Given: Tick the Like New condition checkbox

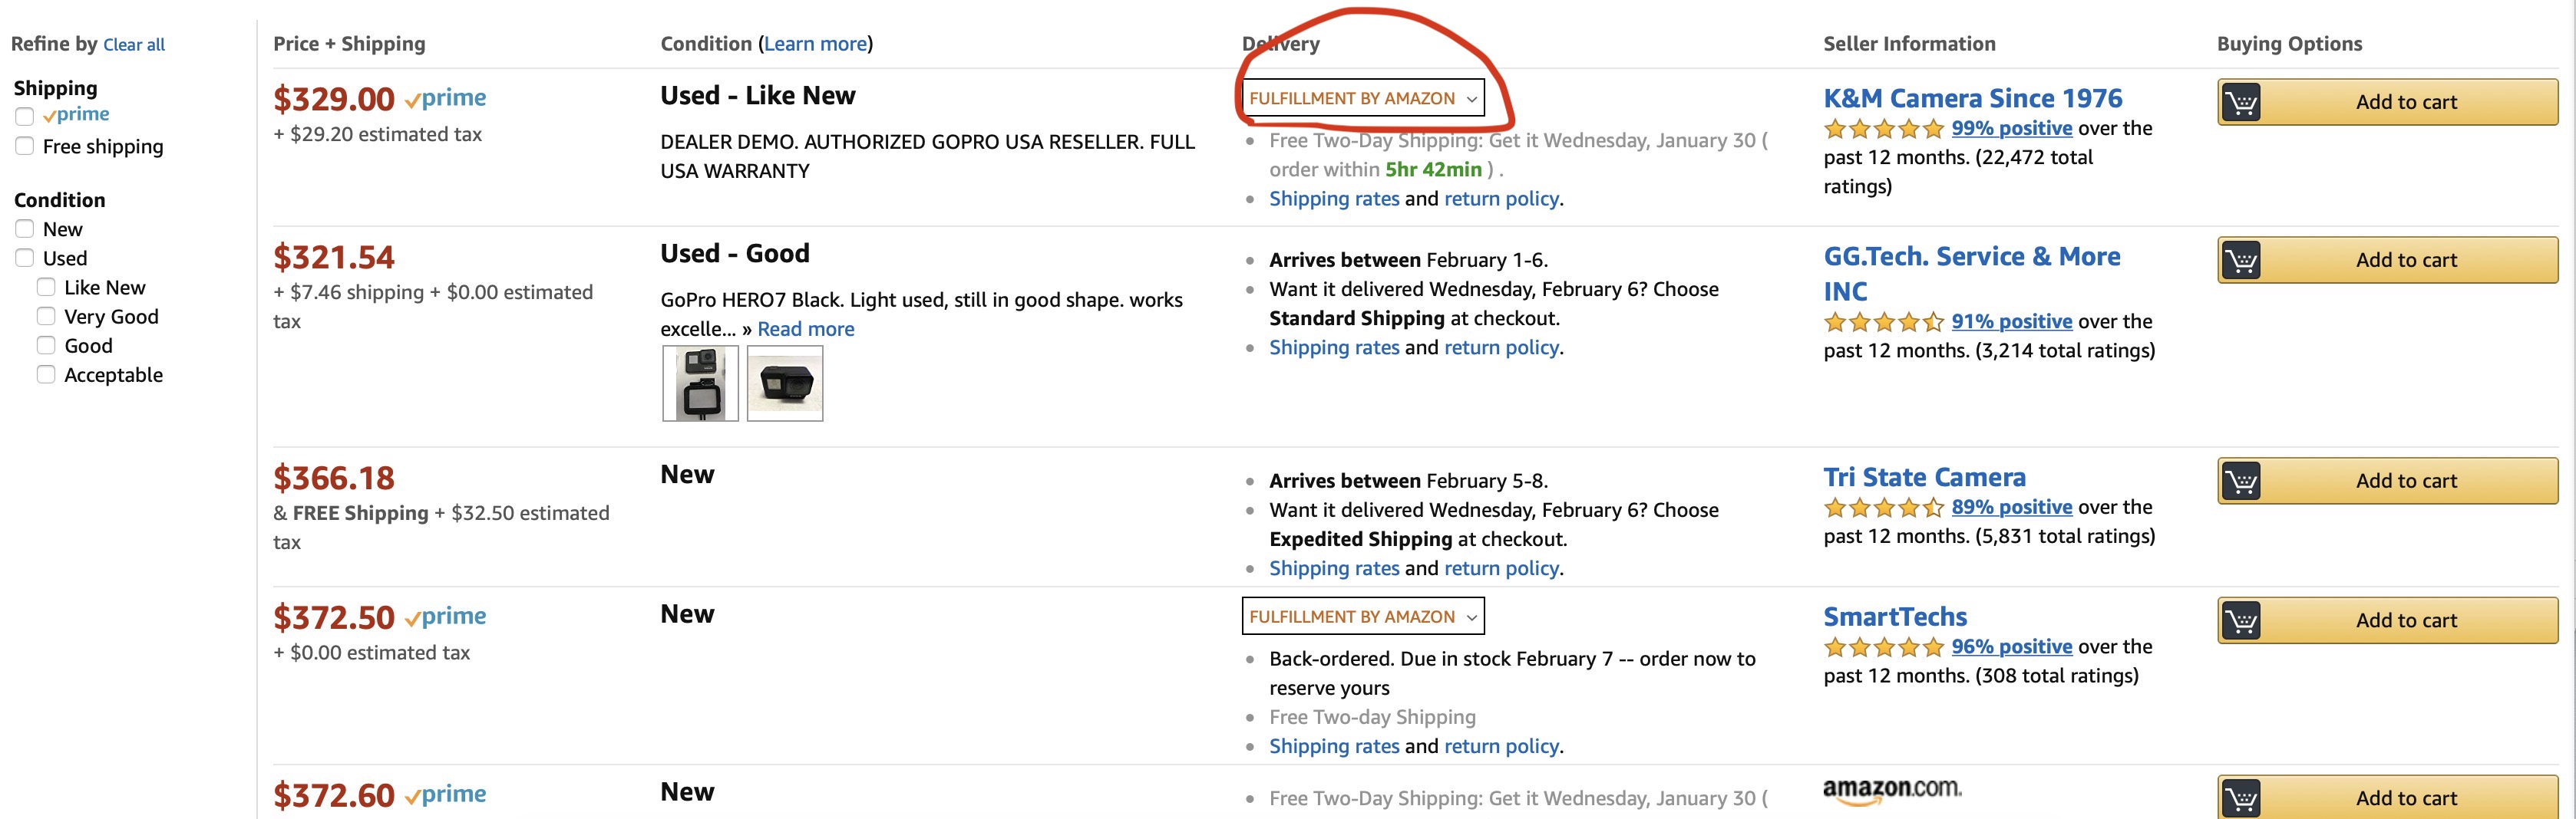Looking at the screenshot, I should pos(46,288).
